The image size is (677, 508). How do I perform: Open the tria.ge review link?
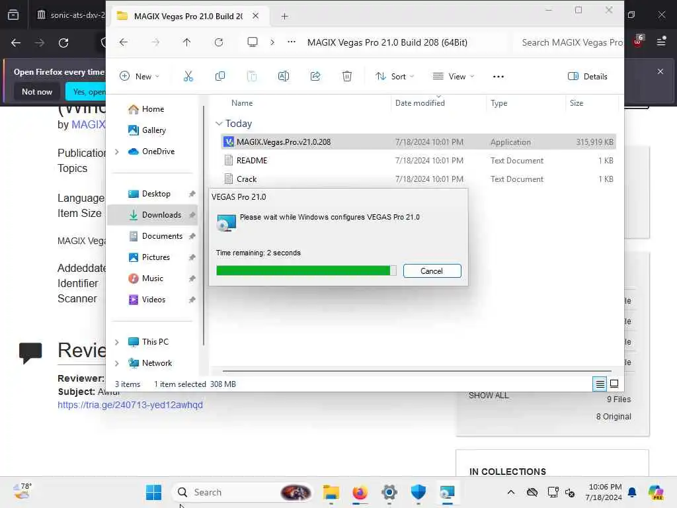[x=130, y=405]
